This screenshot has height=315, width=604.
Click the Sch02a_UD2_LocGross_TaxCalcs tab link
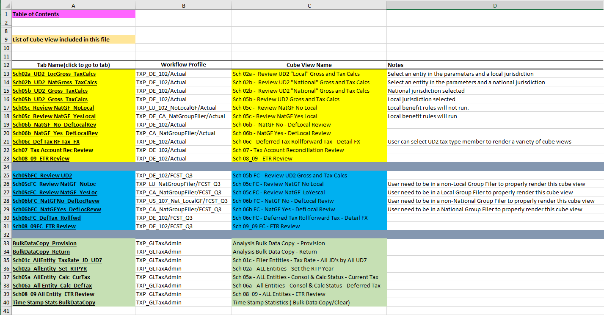pyautogui.click(x=55, y=74)
